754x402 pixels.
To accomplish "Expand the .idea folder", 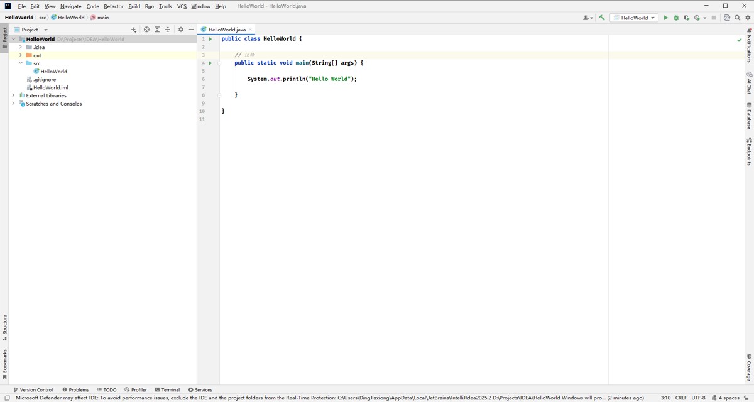I will (x=21, y=47).
